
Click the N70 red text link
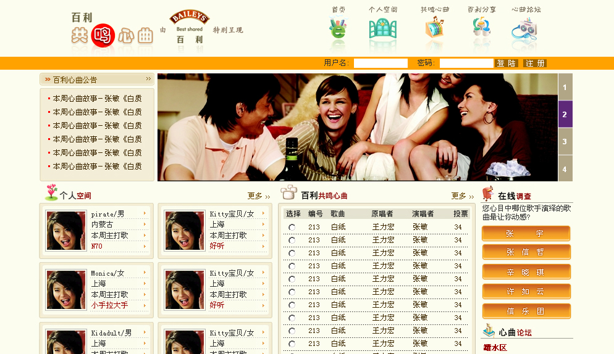(97, 246)
